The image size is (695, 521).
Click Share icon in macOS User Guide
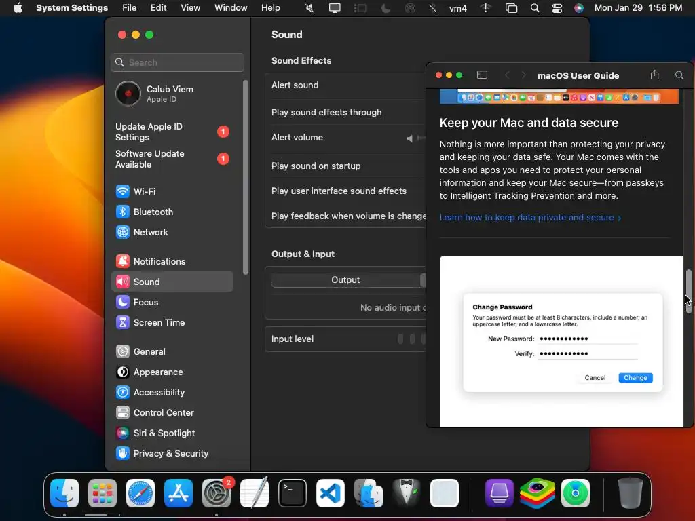point(655,75)
